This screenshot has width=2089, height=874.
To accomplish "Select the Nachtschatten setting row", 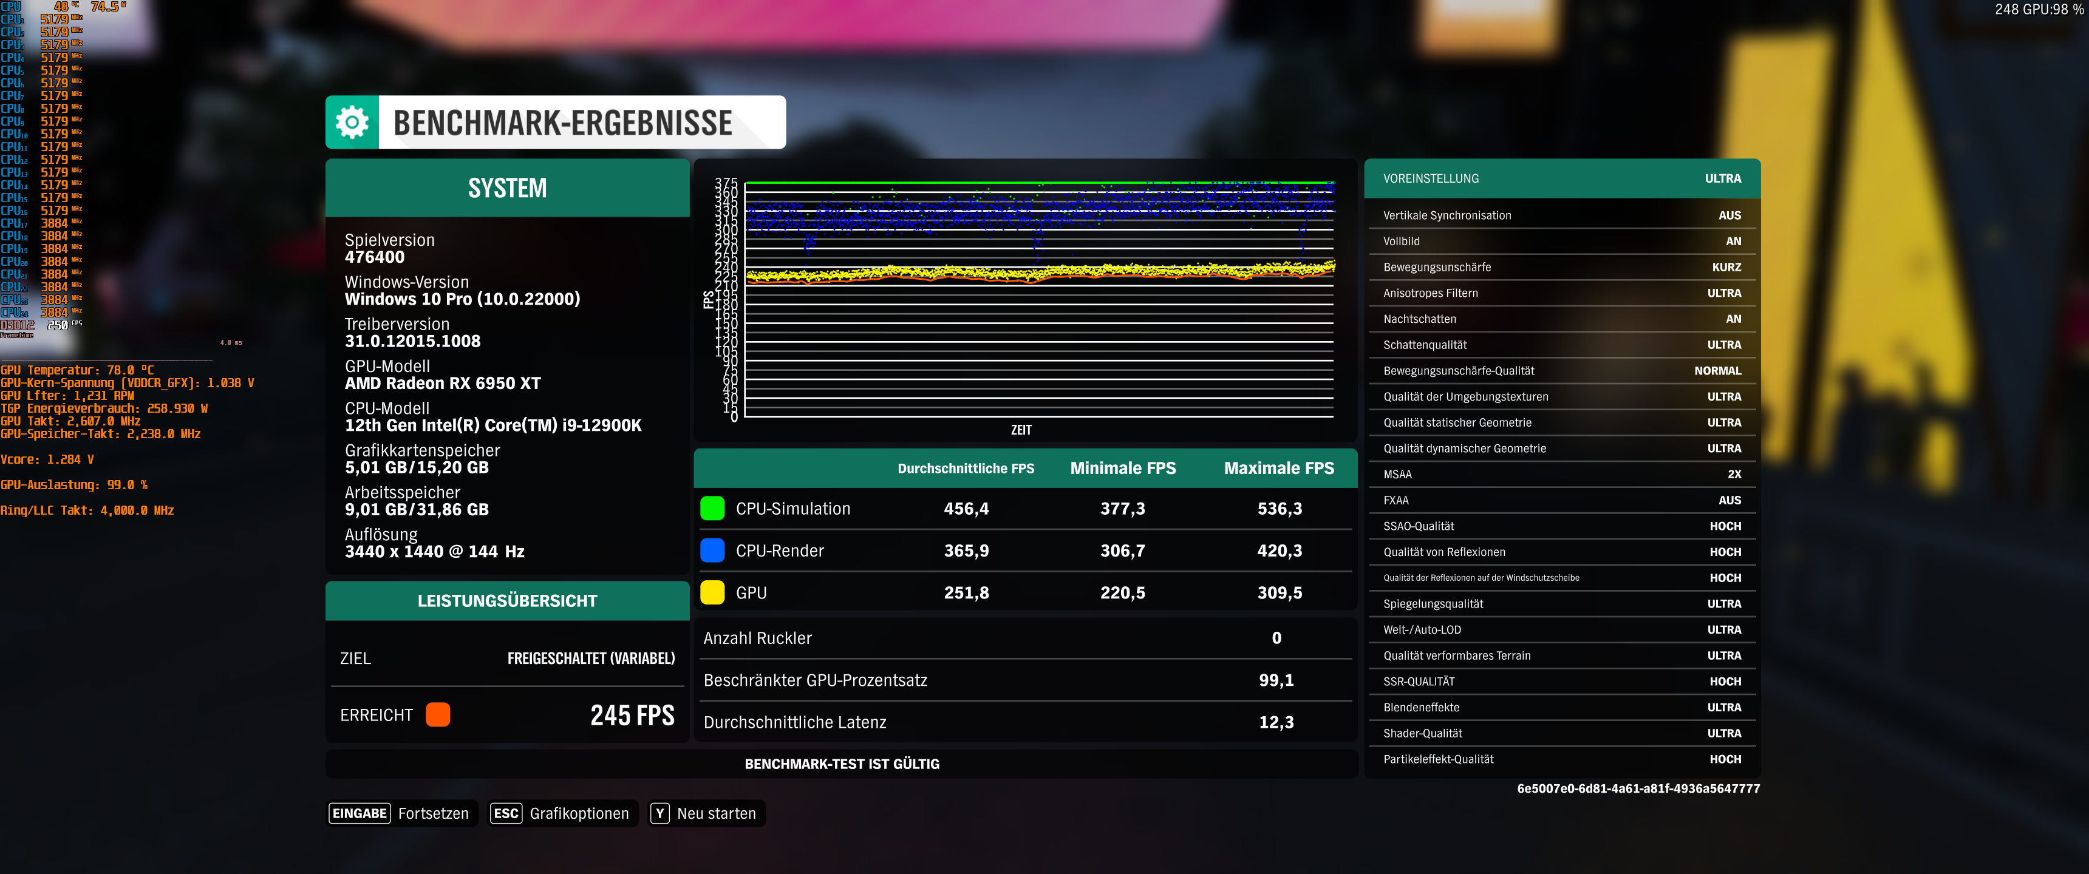I will [x=1561, y=319].
